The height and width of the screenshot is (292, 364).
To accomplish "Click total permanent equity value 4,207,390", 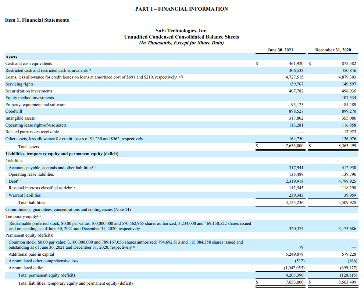I will [x=295, y=275].
